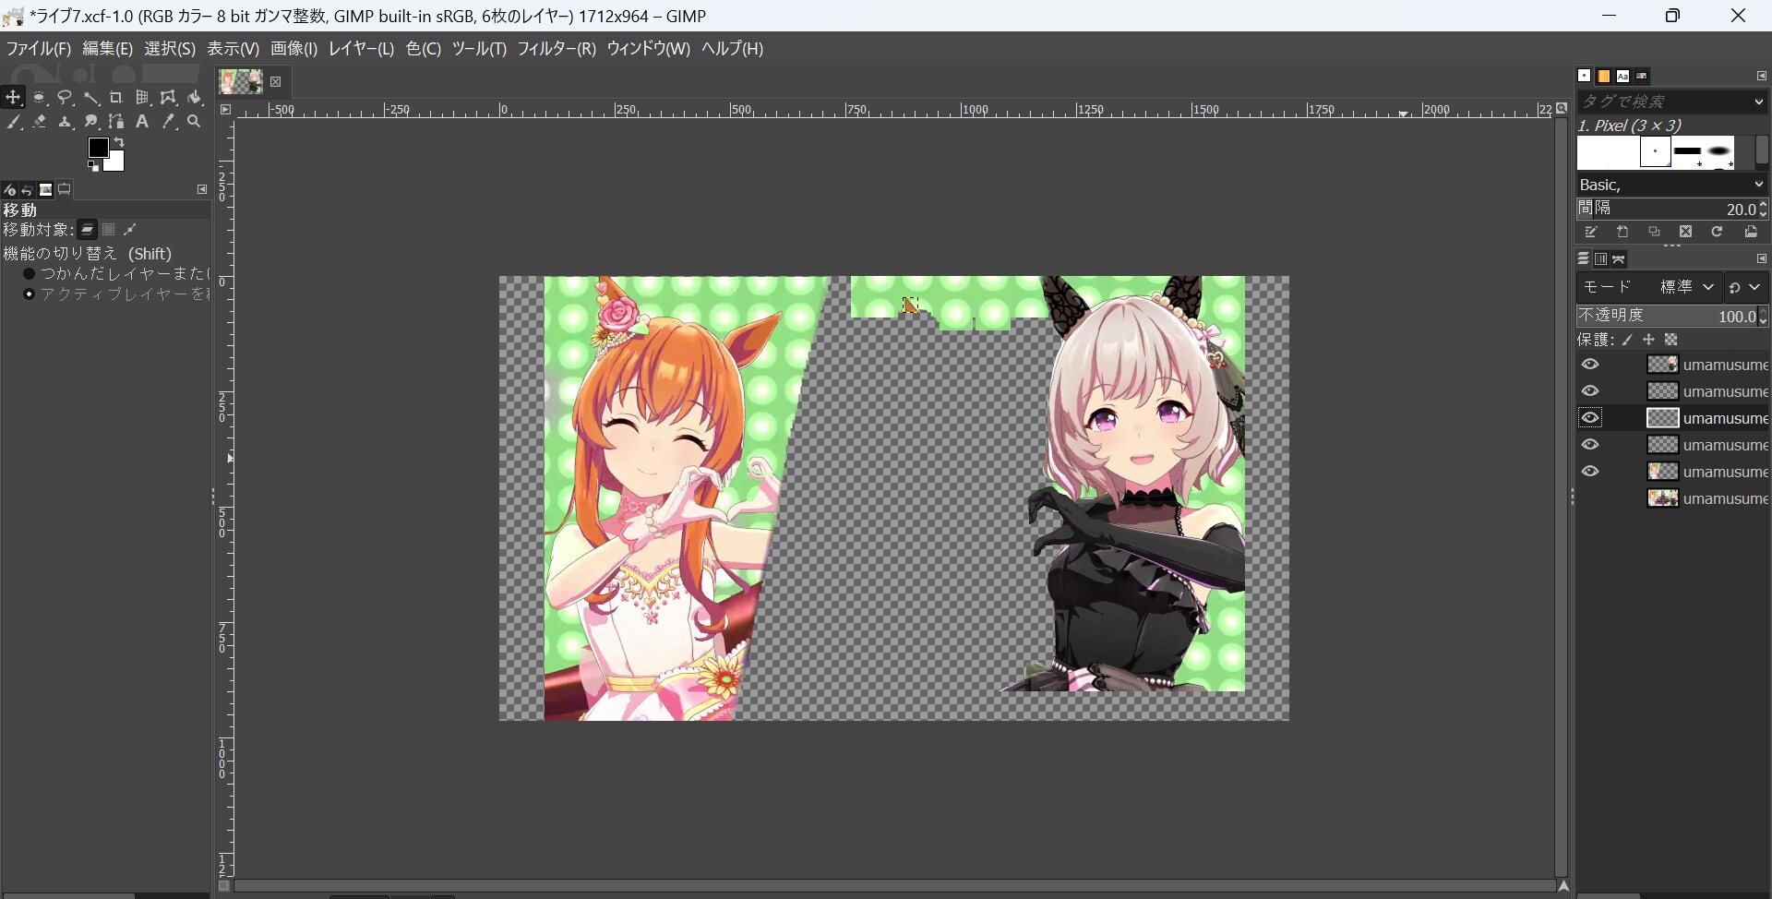Select the Crop tool
1772x899 pixels.
[x=116, y=97]
